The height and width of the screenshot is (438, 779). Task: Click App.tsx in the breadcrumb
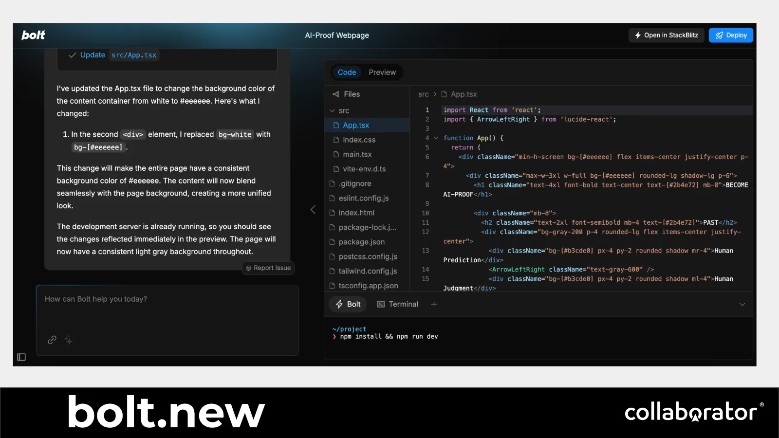(464, 94)
